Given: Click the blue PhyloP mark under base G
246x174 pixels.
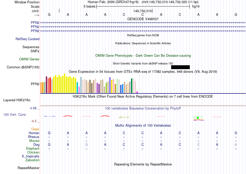Looking at the screenshot, I should tap(49, 116).
